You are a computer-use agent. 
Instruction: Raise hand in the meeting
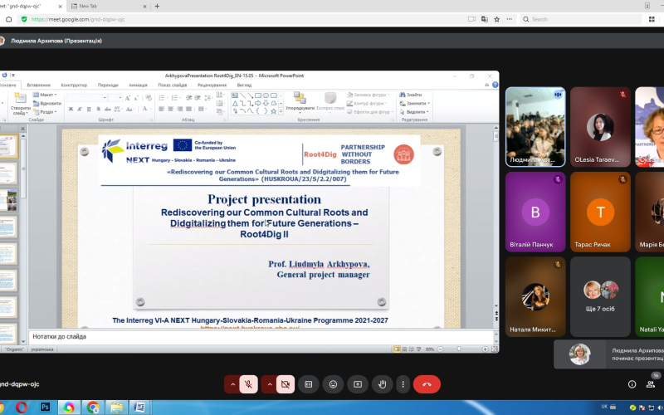(383, 384)
